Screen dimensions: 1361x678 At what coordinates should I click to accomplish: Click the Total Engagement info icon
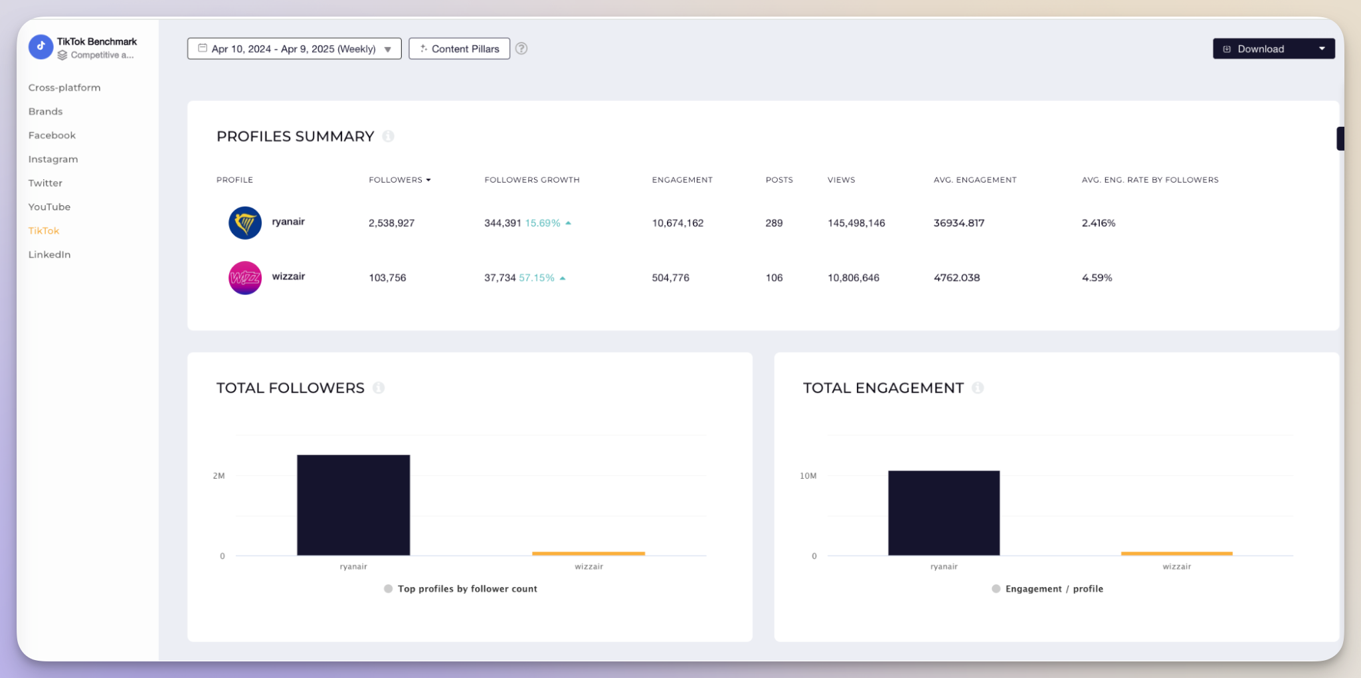coord(978,388)
